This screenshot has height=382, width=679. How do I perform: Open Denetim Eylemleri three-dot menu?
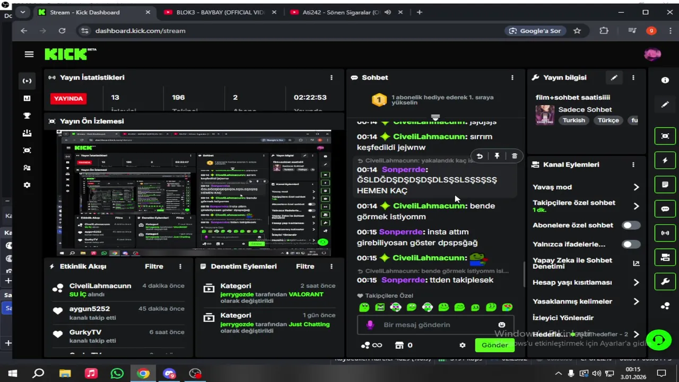pyautogui.click(x=332, y=266)
